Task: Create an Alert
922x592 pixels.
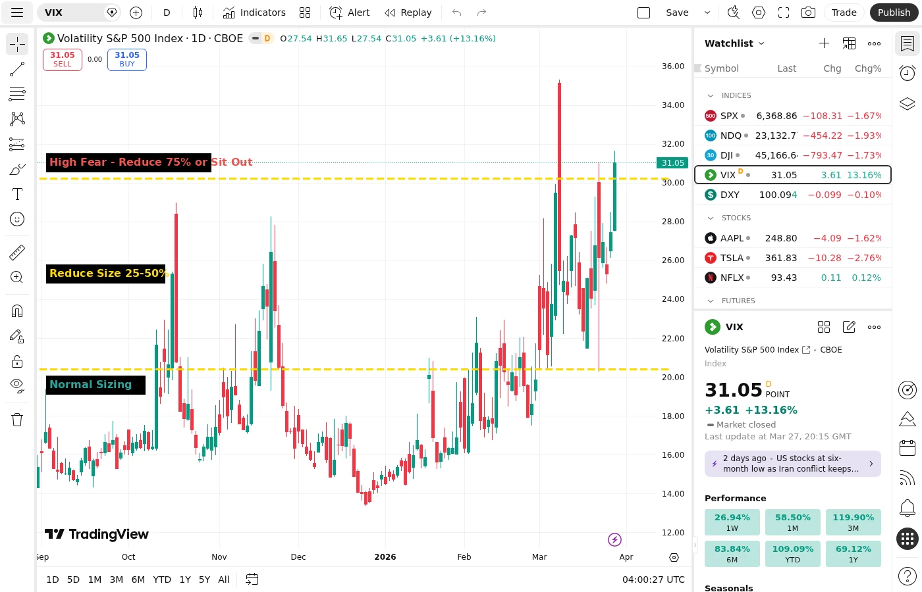Action: coord(350,12)
